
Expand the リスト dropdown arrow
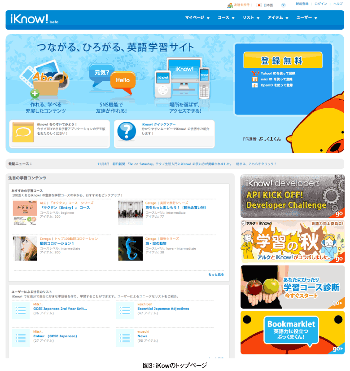point(258,18)
